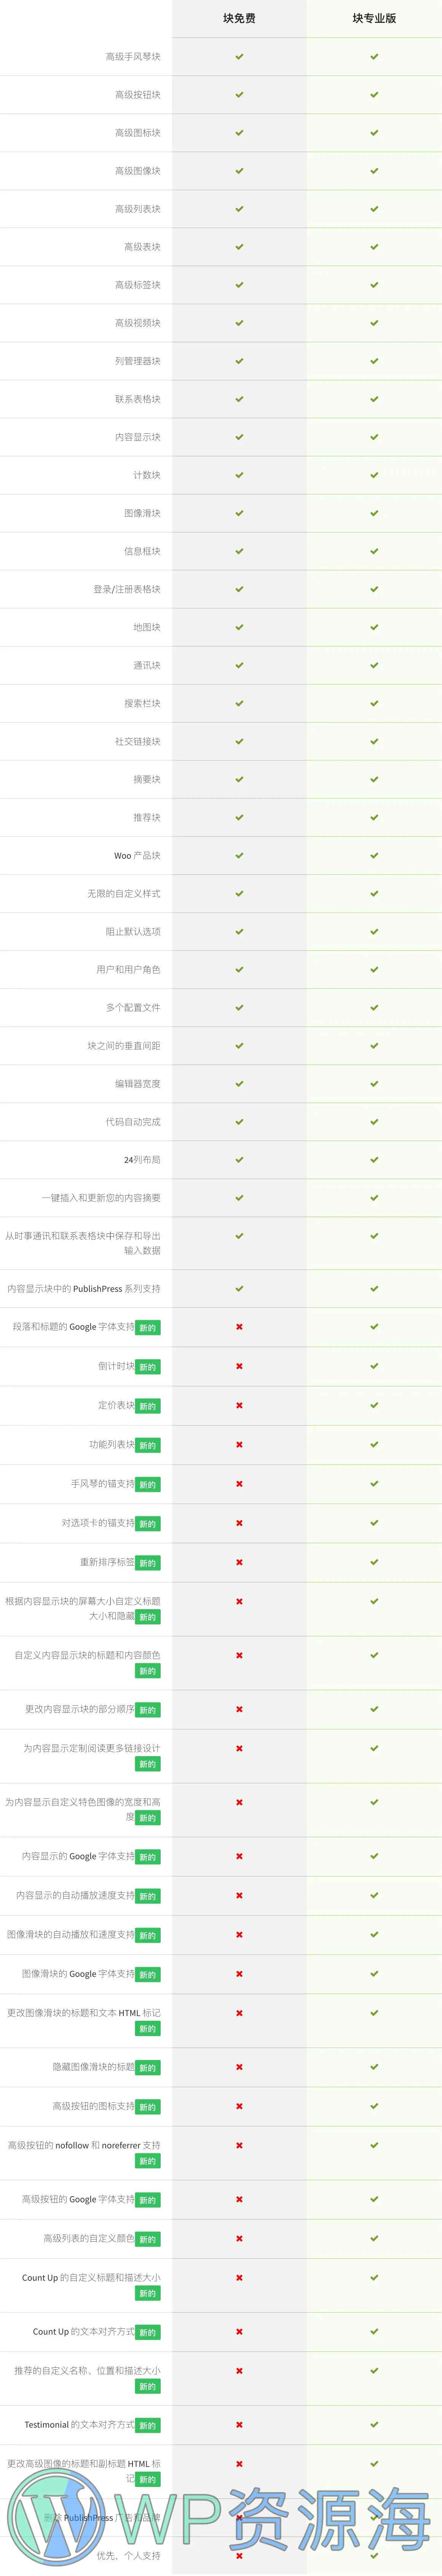Click pro-column checkmark for 信息框块
442x2576 pixels.
point(374,551)
